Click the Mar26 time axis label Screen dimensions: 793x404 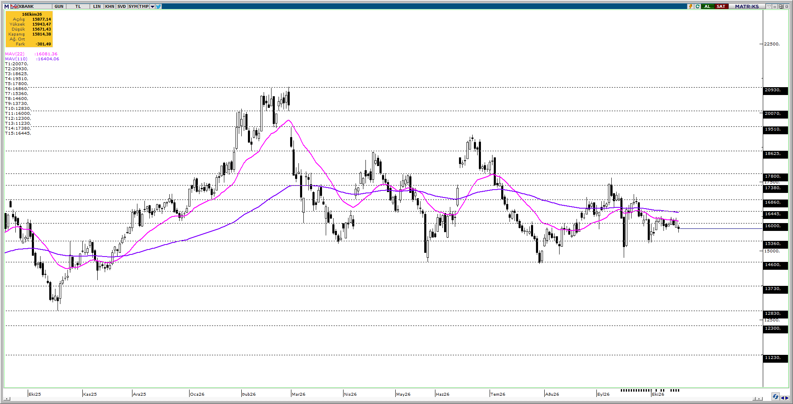pyautogui.click(x=298, y=394)
